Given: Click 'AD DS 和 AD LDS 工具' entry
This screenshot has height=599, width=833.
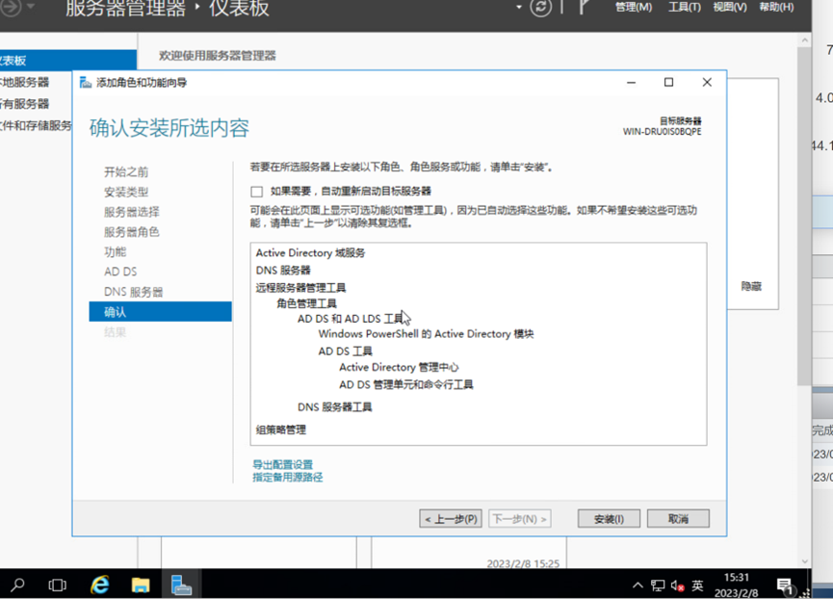Looking at the screenshot, I should (351, 319).
